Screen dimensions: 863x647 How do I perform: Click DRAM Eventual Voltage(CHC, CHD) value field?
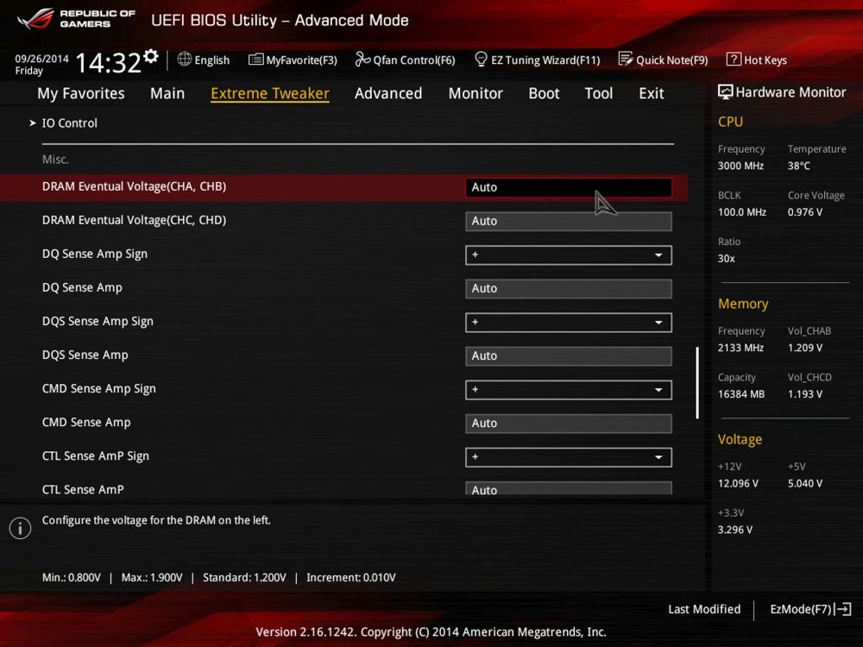(568, 221)
